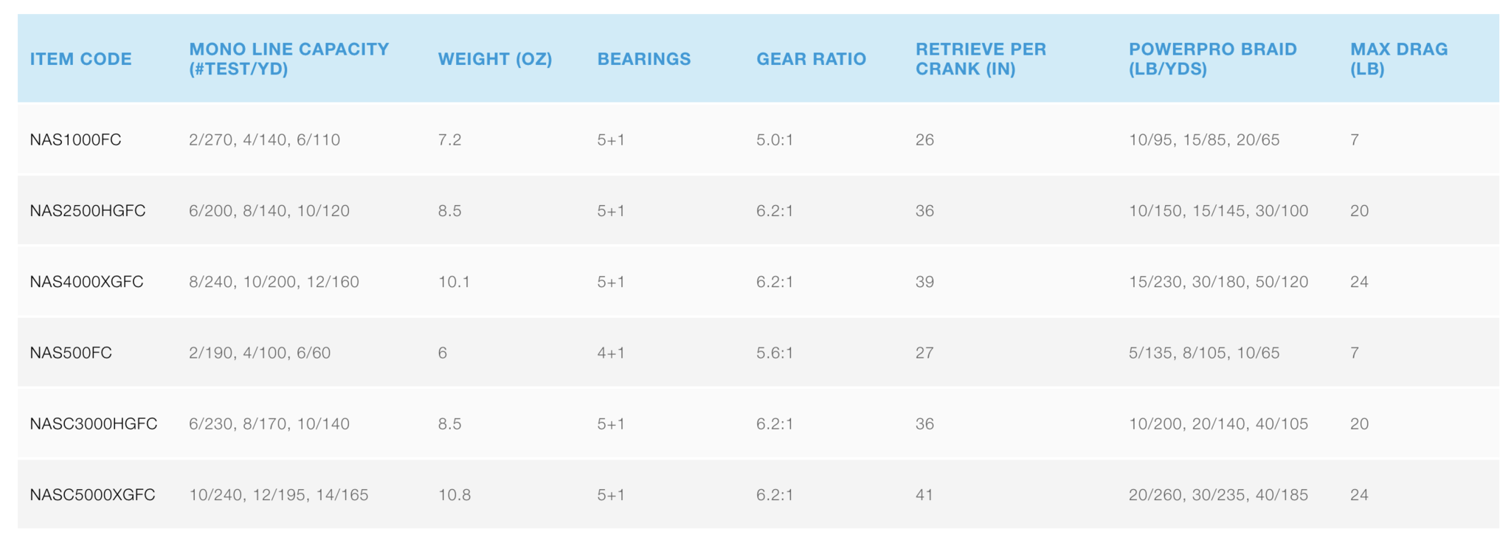Select the MONO LINE CAPACITY column header

pyautogui.click(x=288, y=59)
